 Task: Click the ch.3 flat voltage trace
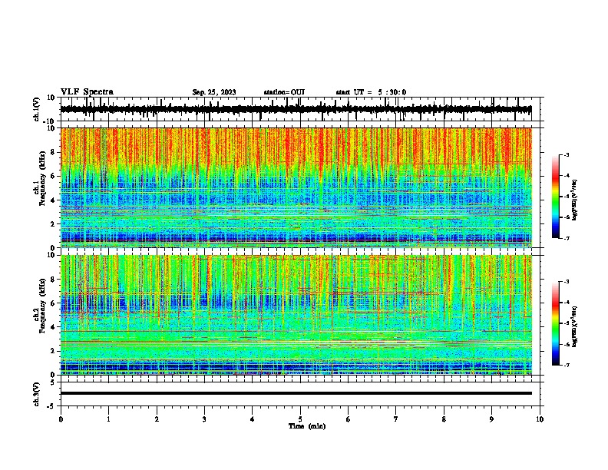point(296,393)
